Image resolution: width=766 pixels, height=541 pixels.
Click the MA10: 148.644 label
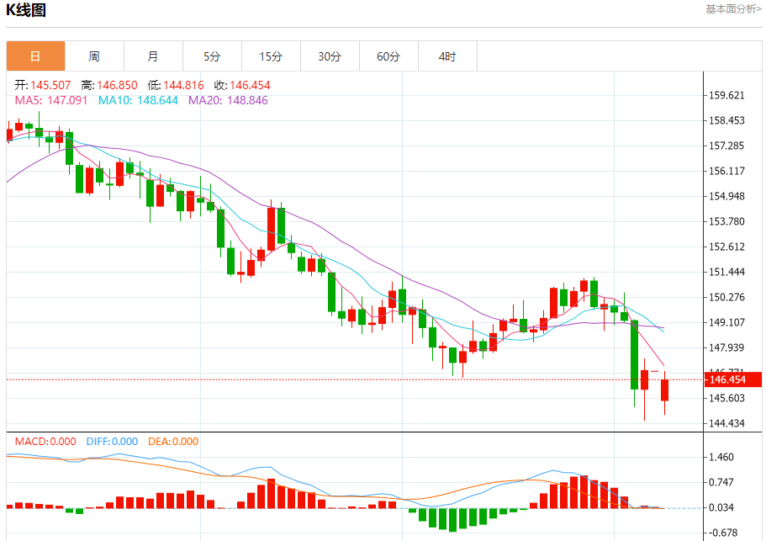tap(138, 101)
